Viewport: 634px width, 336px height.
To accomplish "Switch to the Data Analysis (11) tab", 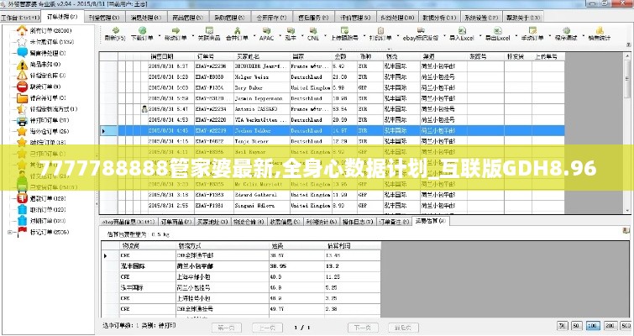I will point(438,18).
